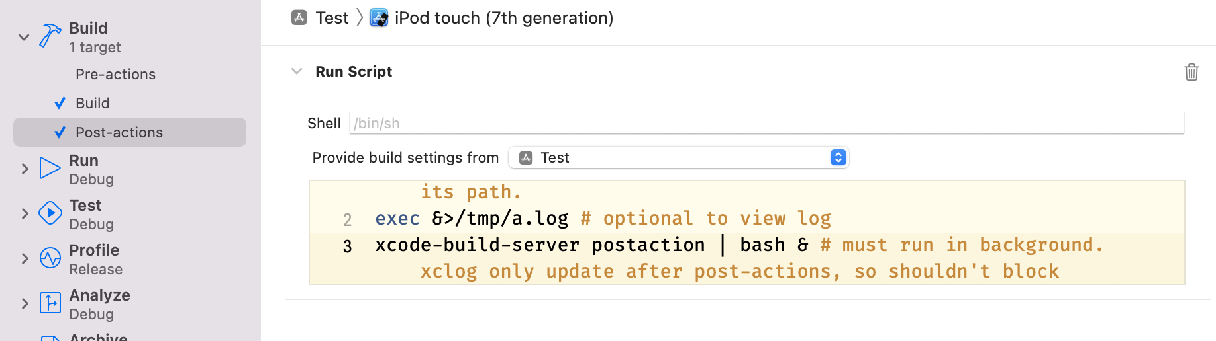Click the Analyze icon
The width and height of the screenshot is (1216, 341).
[x=50, y=303]
